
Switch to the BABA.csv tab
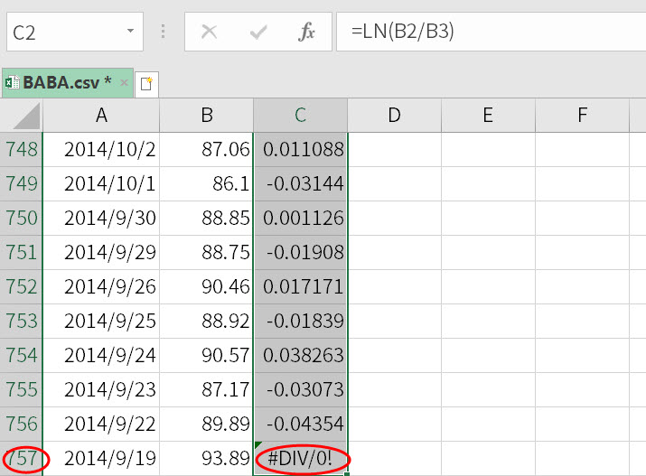tap(67, 83)
